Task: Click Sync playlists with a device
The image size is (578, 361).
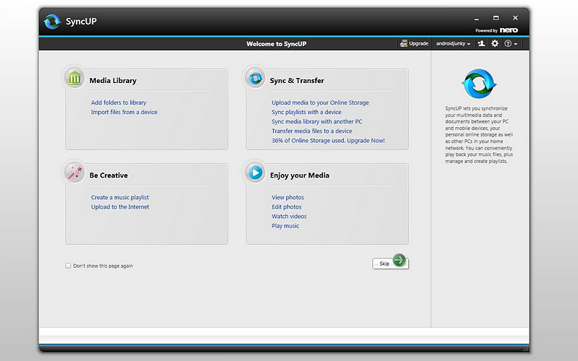Action: (306, 112)
